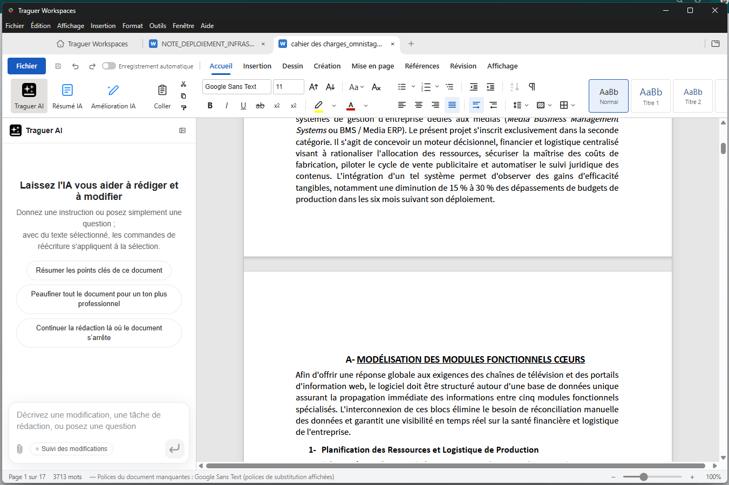Apply strikethrough formatting
729x485 pixels.
(x=260, y=106)
